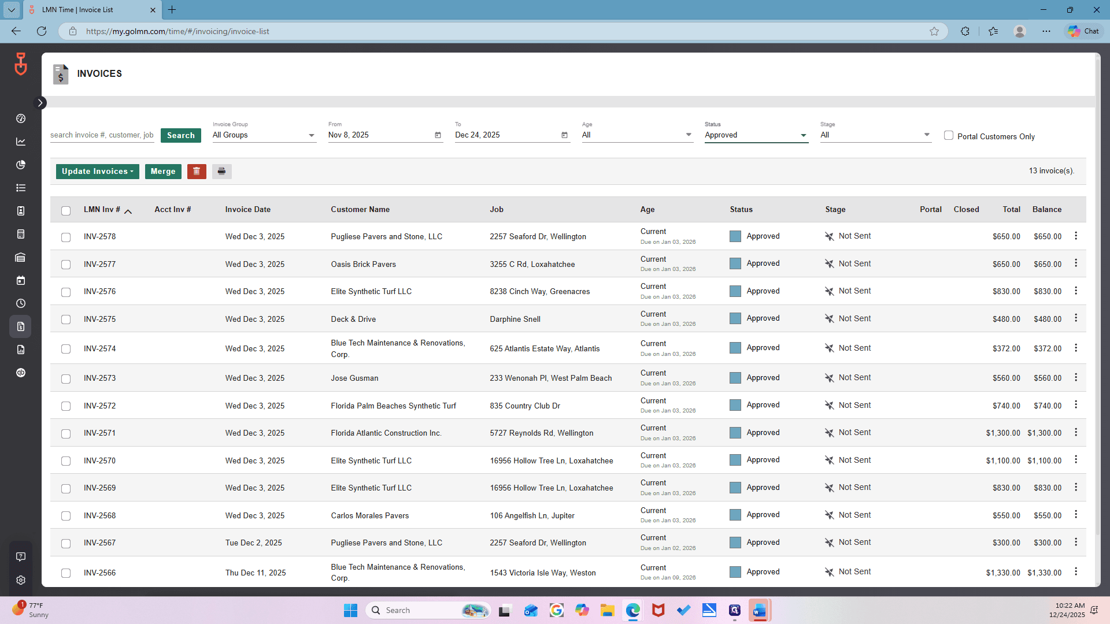This screenshot has width=1110, height=624.
Task: Open the Stage filter dropdown
Action: (875, 135)
